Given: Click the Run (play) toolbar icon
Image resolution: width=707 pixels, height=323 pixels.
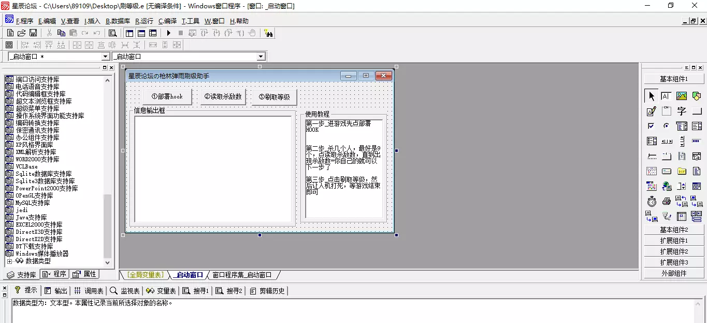Looking at the screenshot, I should pyautogui.click(x=168, y=33).
